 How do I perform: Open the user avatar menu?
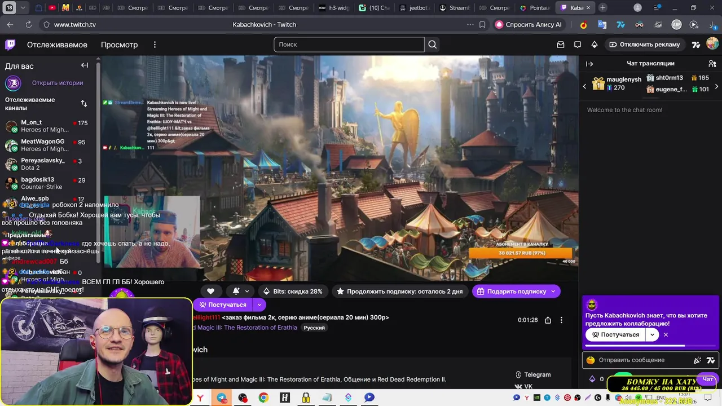(x=712, y=44)
